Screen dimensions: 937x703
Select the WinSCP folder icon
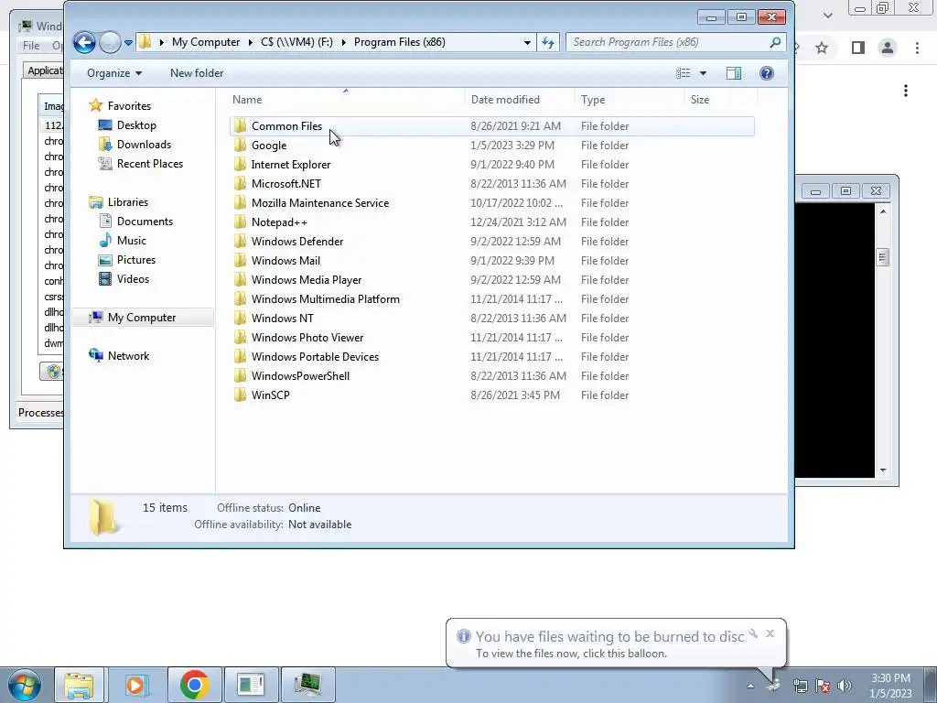[241, 395]
